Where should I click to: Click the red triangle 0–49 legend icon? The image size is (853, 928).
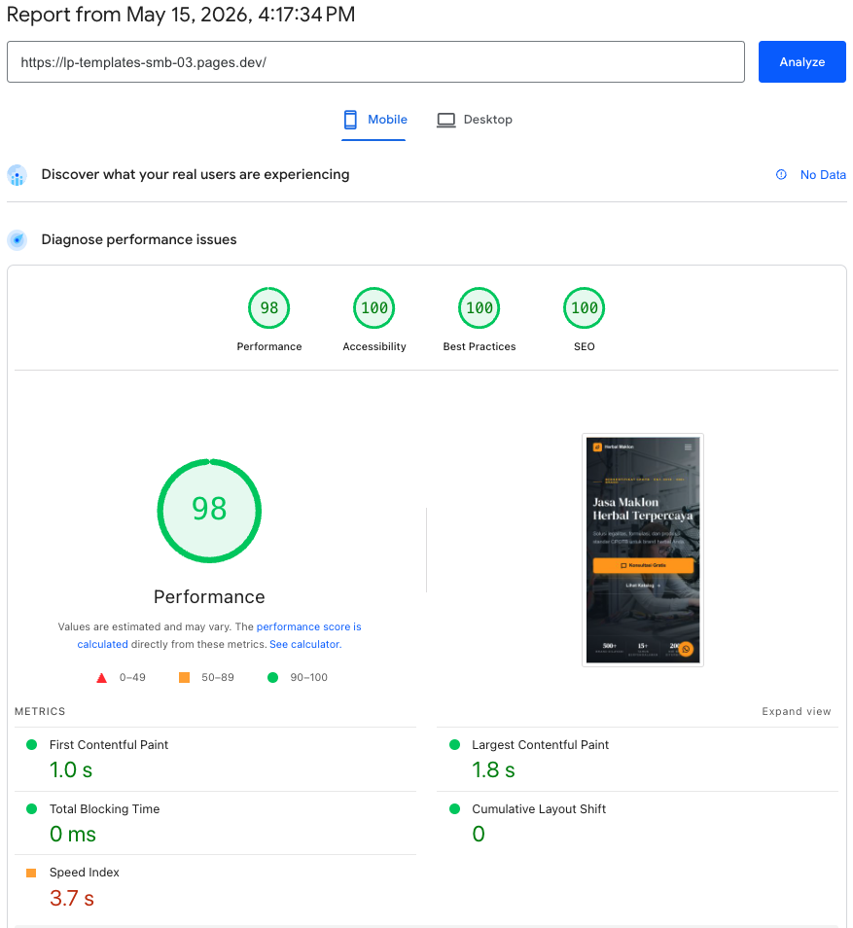[102, 678]
